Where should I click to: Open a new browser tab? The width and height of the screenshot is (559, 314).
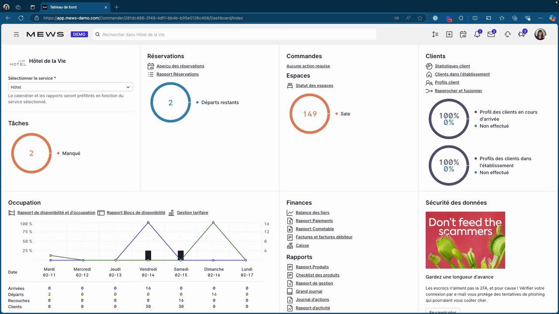point(117,7)
